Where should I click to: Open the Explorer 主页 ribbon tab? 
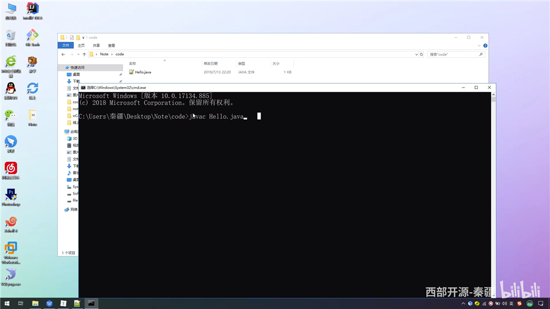81,46
